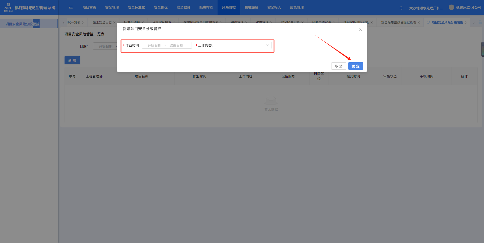Select 项目安全风险分级管控 in sidebar

coord(22,24)
